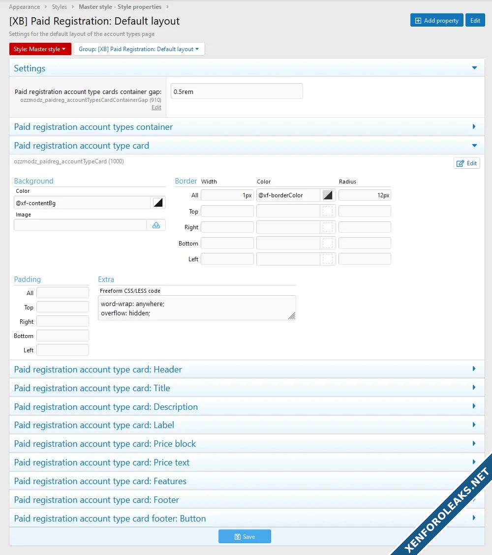492x555 pixels.
Task: Click the empty Right border color swatch
Action: tap(328, 227)
